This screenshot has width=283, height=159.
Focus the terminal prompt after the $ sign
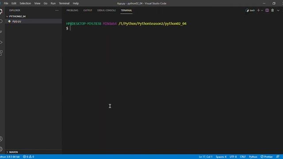pos(70,28)
